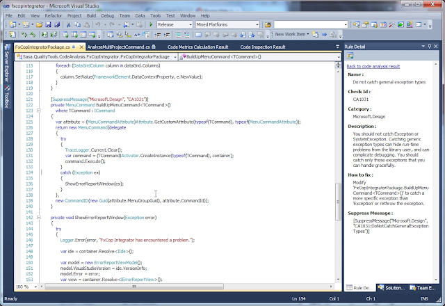Viewport: 445px width, 306px height.
Task: Start debugging with the green play icon
Action: pos(151,25)
